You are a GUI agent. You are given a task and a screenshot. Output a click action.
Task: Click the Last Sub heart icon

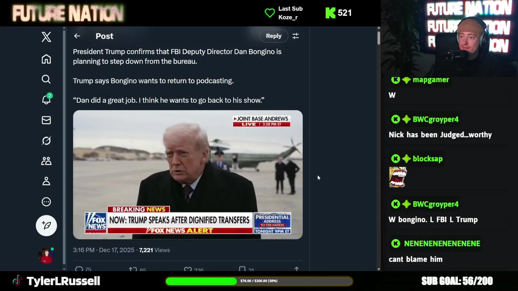click(x=270, y=13)
